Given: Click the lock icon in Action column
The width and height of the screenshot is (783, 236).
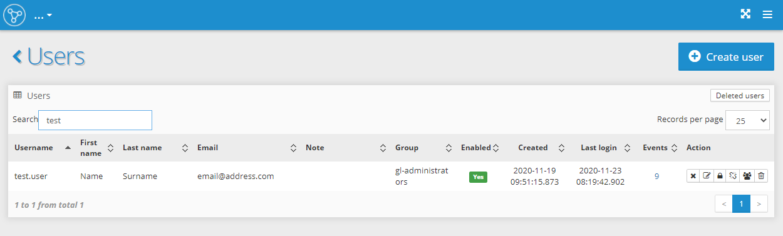Looking at the screenshot, I should pyautogui.click(x=720, y=177).
